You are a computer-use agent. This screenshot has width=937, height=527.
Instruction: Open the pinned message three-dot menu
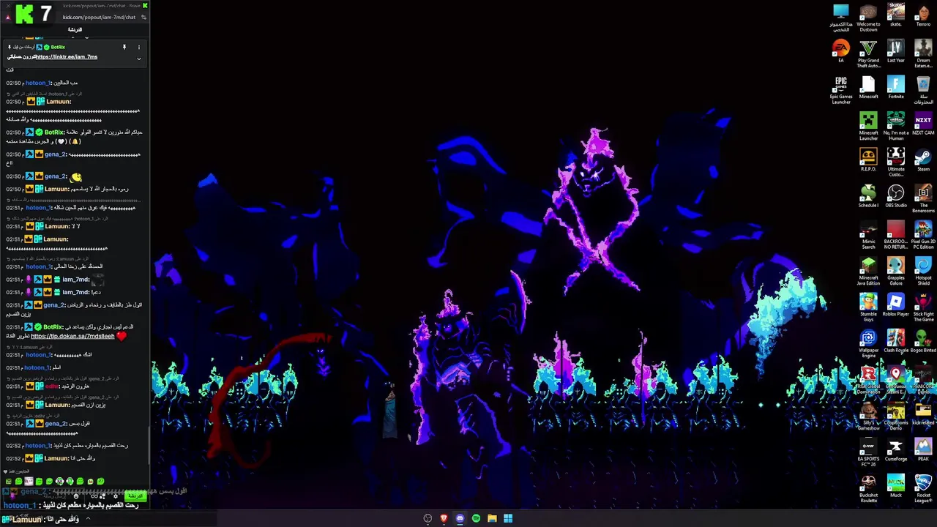[x=139, y=47]
